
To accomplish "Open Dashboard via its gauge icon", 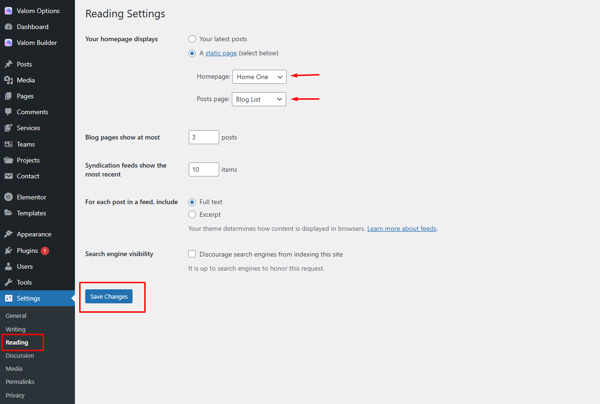I will point(8,27).
